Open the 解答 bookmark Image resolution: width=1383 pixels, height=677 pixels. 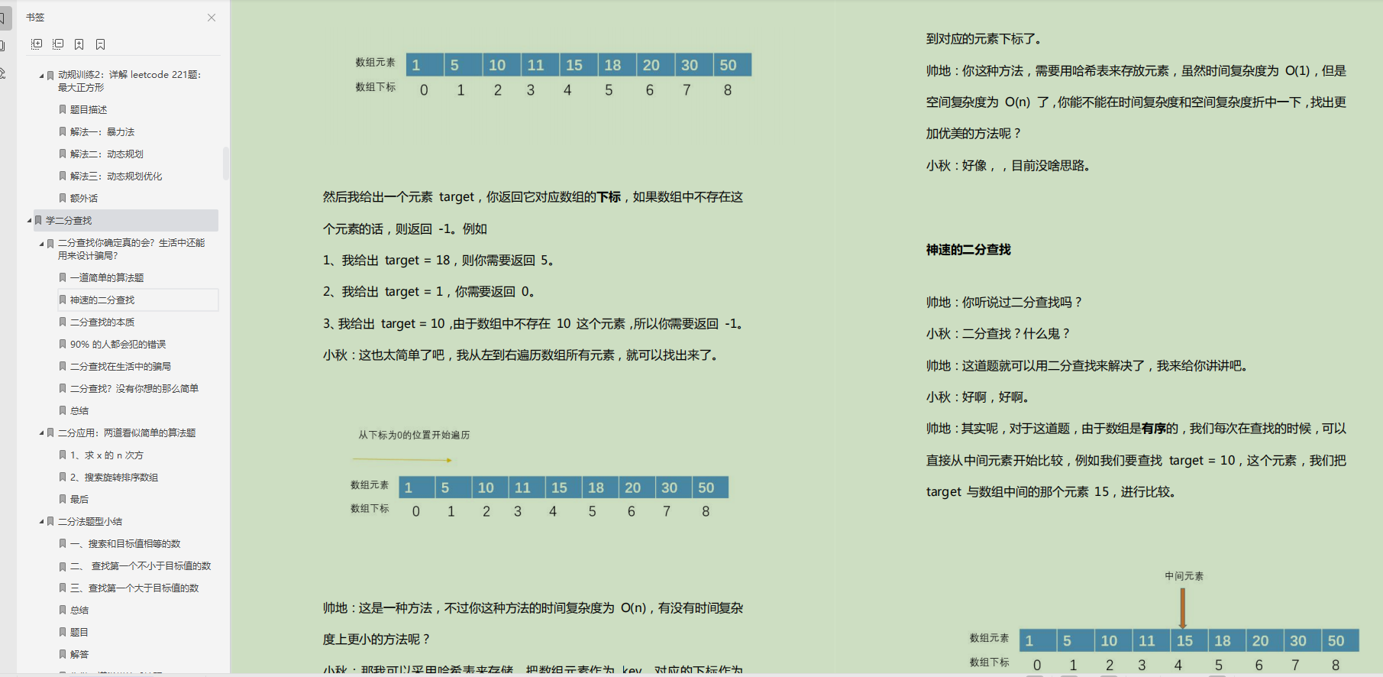click(79, 654)
